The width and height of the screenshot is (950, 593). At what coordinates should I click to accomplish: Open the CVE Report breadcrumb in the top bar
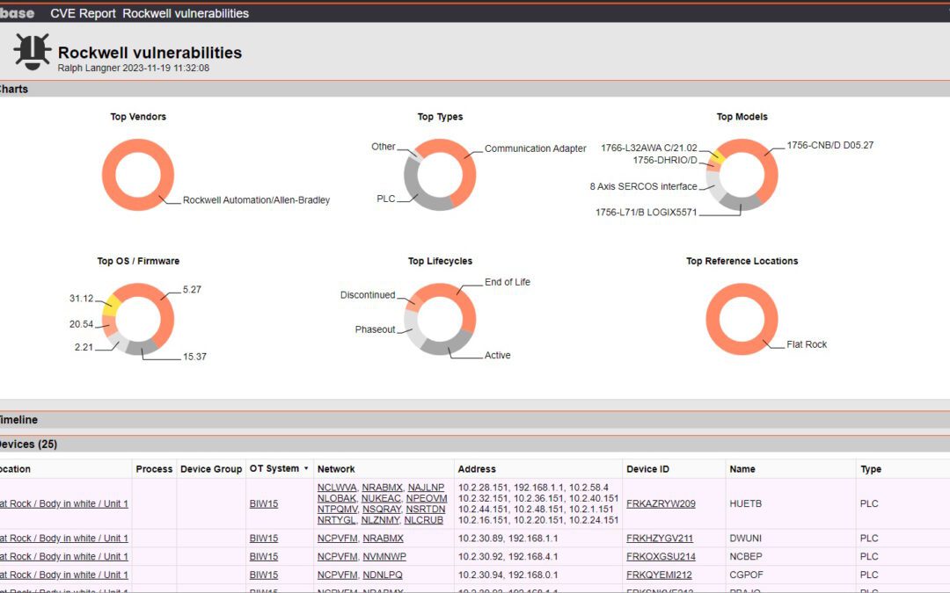[x=83, y=13]
